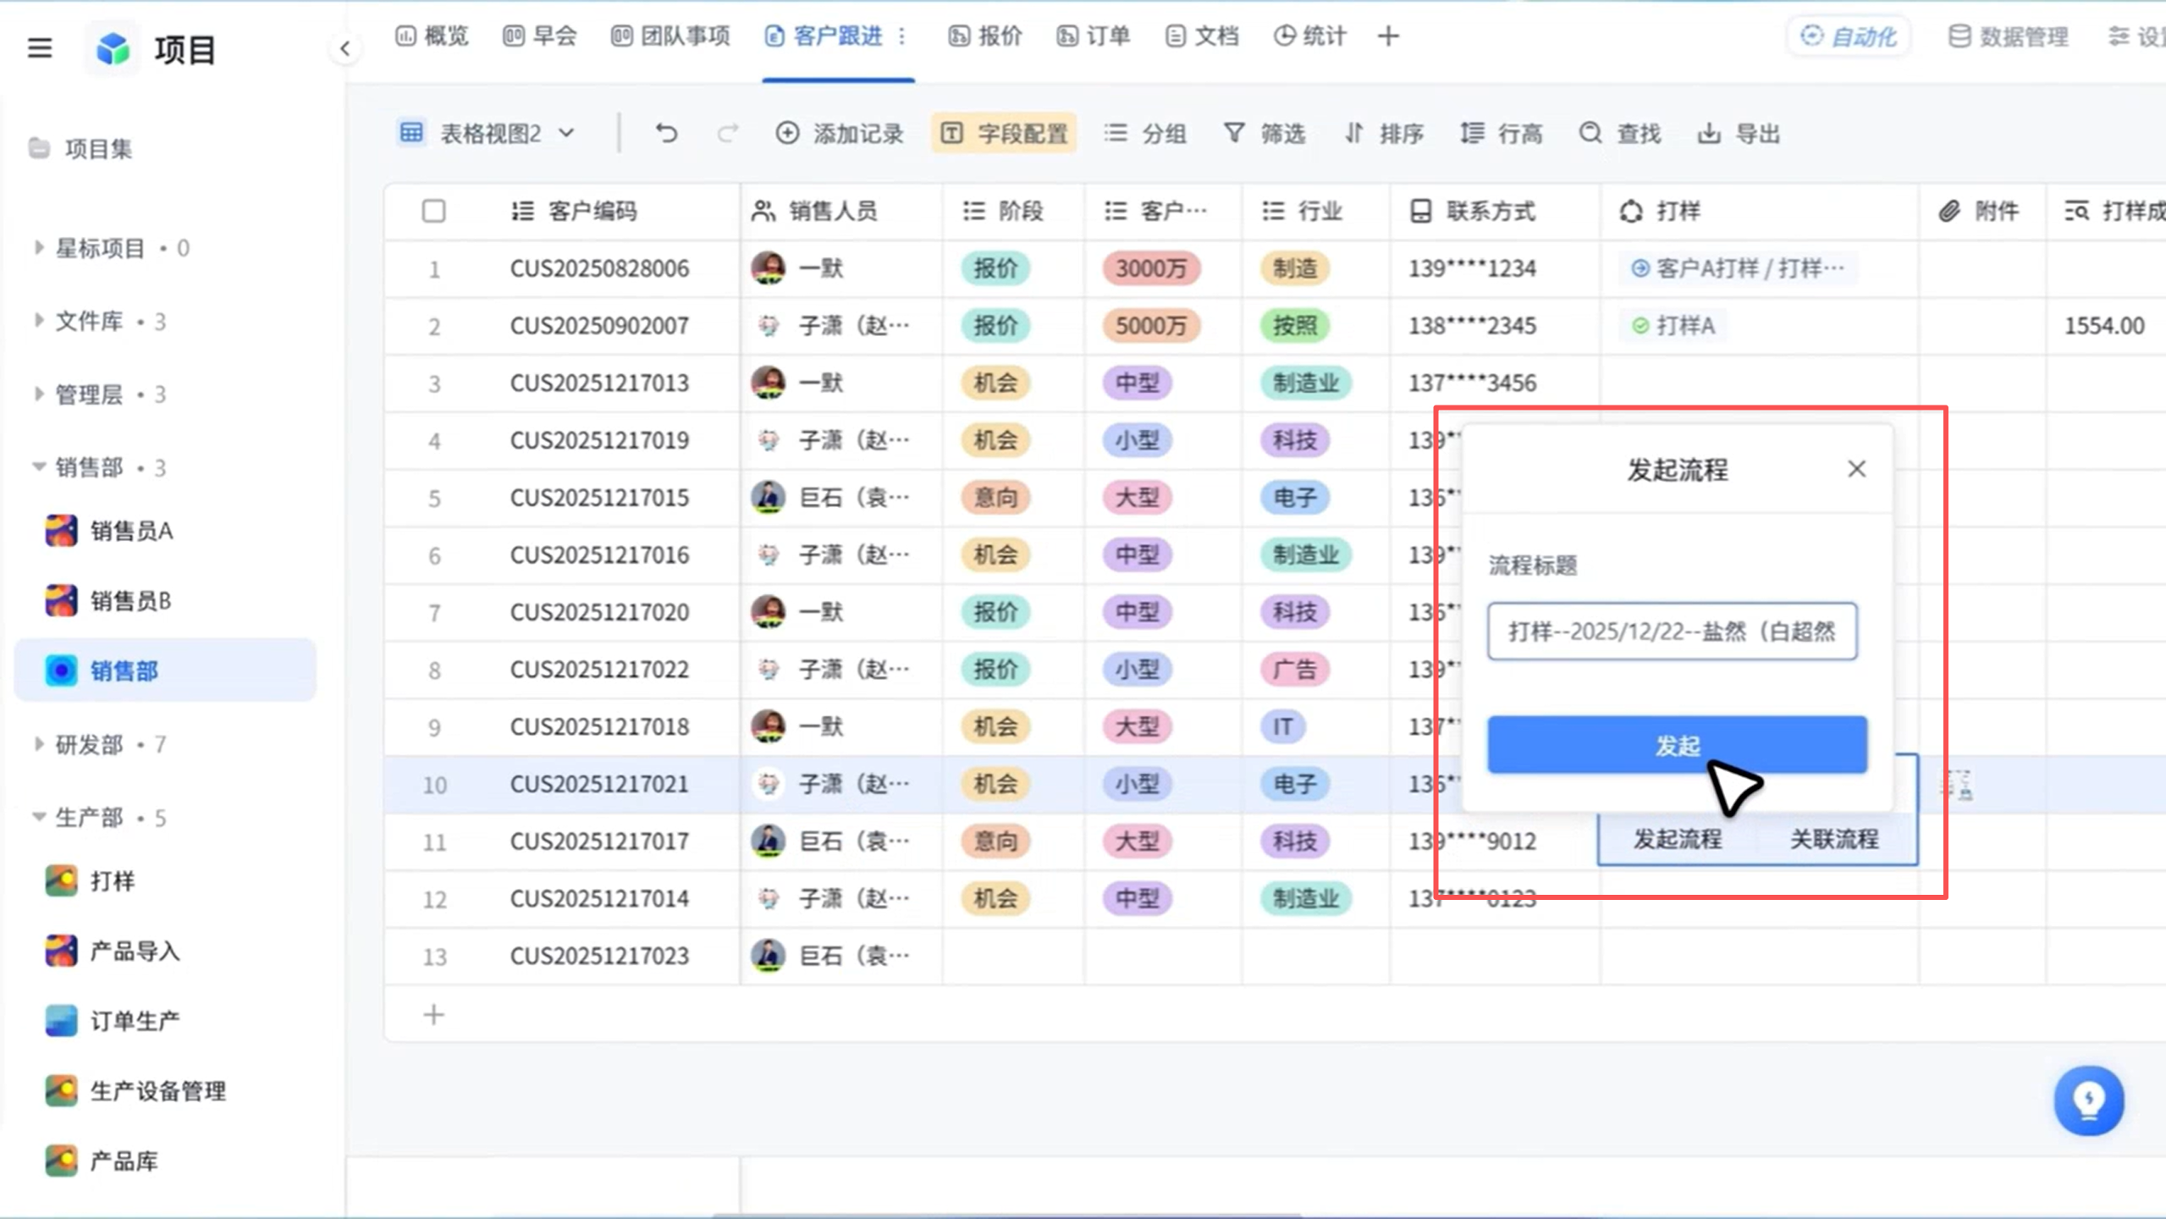Open the 客户跟进 tab options menu
2166x1219 pixels.
click(x=901, y=36)
